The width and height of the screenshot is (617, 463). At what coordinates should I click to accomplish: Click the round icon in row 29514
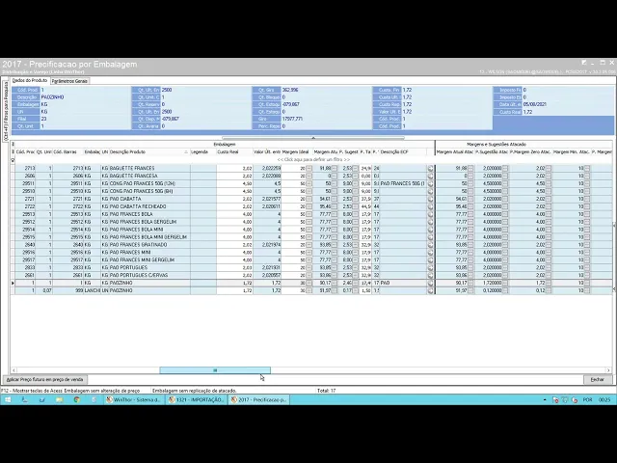pyautogui.click(x=431, y=230)
